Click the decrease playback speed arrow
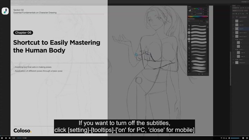The width and height of the screenshot is (249, 140). (221, 138)
